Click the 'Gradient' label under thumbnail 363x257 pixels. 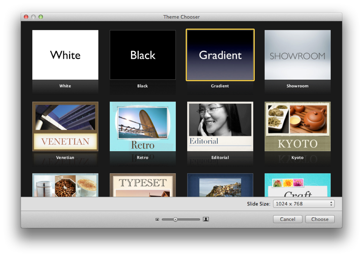point(220,86)
